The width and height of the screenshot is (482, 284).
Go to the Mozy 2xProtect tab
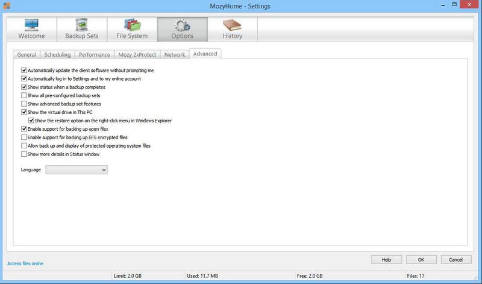click(137, 54)
